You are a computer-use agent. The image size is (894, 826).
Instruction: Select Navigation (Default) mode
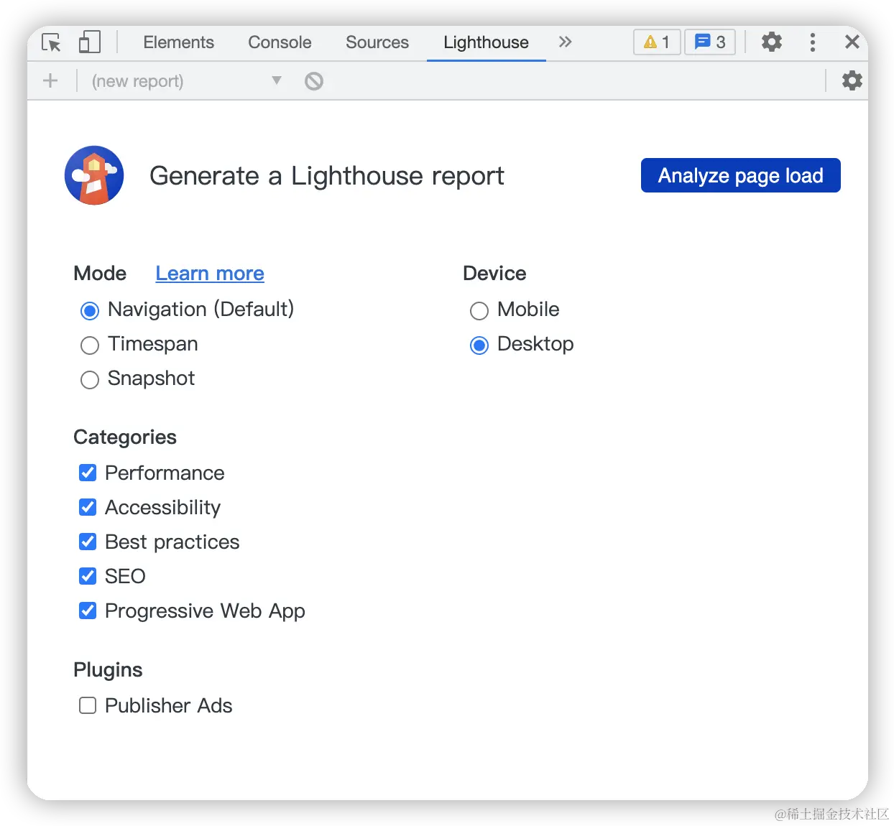[x=90, y=311]
